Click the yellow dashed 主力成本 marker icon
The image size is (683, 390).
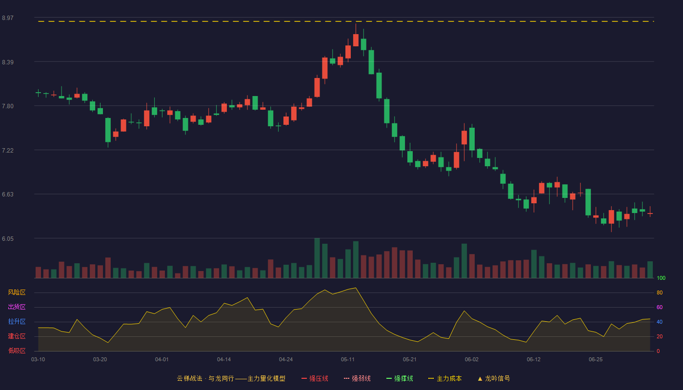431,378
